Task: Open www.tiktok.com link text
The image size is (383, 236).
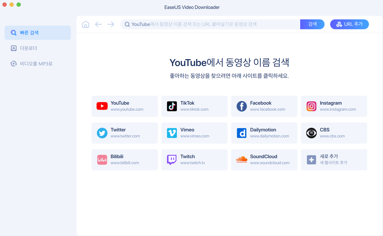Action: [x=194, y=109]
